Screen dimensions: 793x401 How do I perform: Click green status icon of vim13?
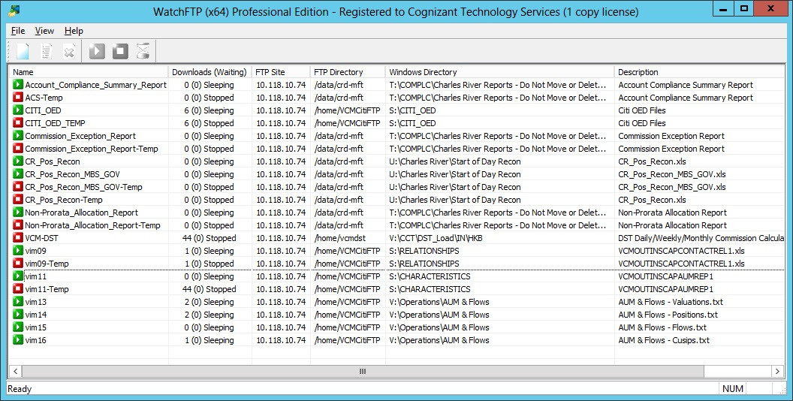[x=18, y=302]
